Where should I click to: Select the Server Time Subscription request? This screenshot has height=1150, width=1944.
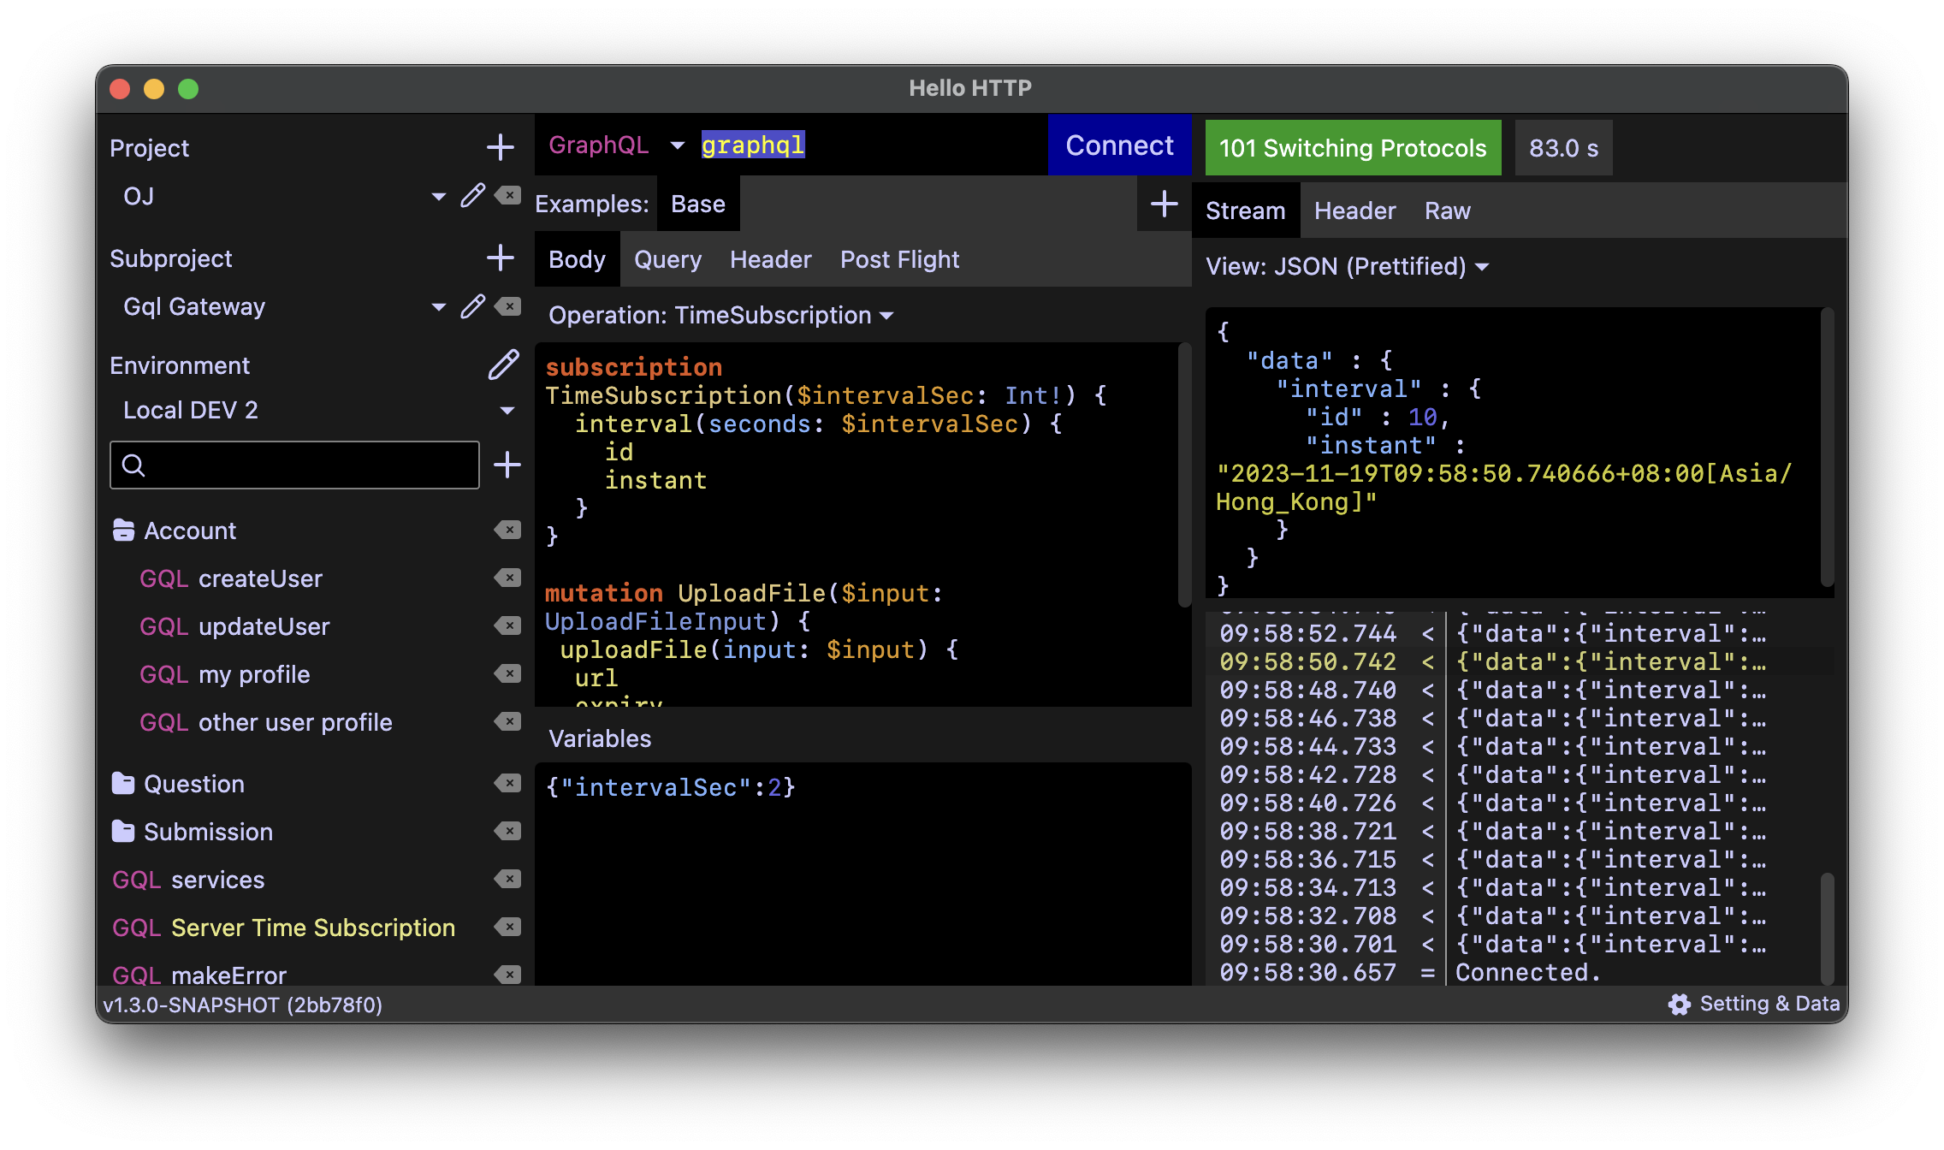click(x=313, y=927)
